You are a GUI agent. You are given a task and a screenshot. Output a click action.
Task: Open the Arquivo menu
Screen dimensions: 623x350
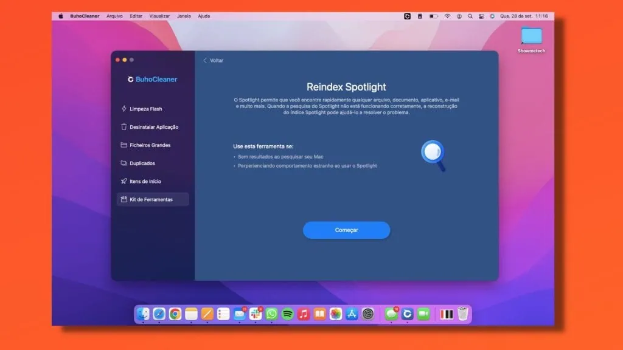tap(114, 16)
